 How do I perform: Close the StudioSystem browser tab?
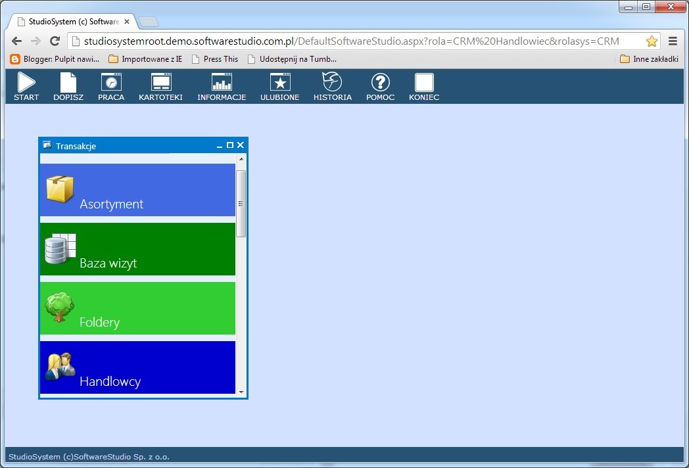coord(126,22)
